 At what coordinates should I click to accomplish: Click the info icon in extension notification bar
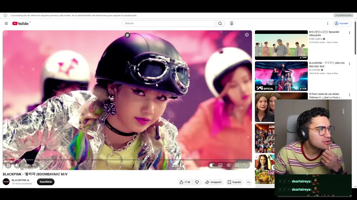(5, 15)
